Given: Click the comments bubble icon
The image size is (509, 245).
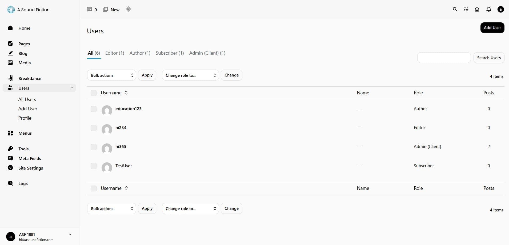Looking at the screenshot, I should (x=89, y=9).
